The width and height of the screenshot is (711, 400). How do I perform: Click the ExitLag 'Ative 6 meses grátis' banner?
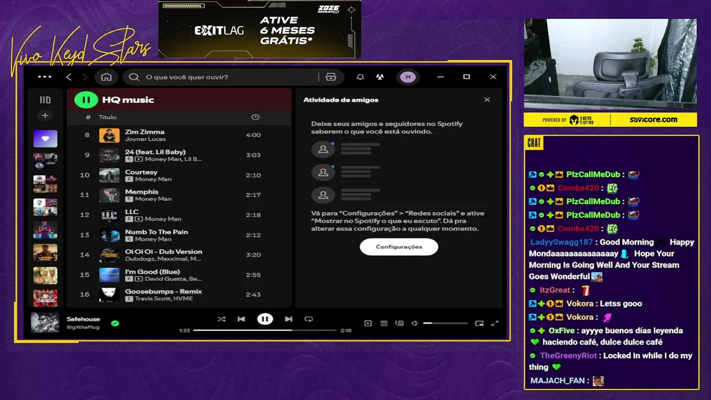pyautogui.click(x=260, y=29)
